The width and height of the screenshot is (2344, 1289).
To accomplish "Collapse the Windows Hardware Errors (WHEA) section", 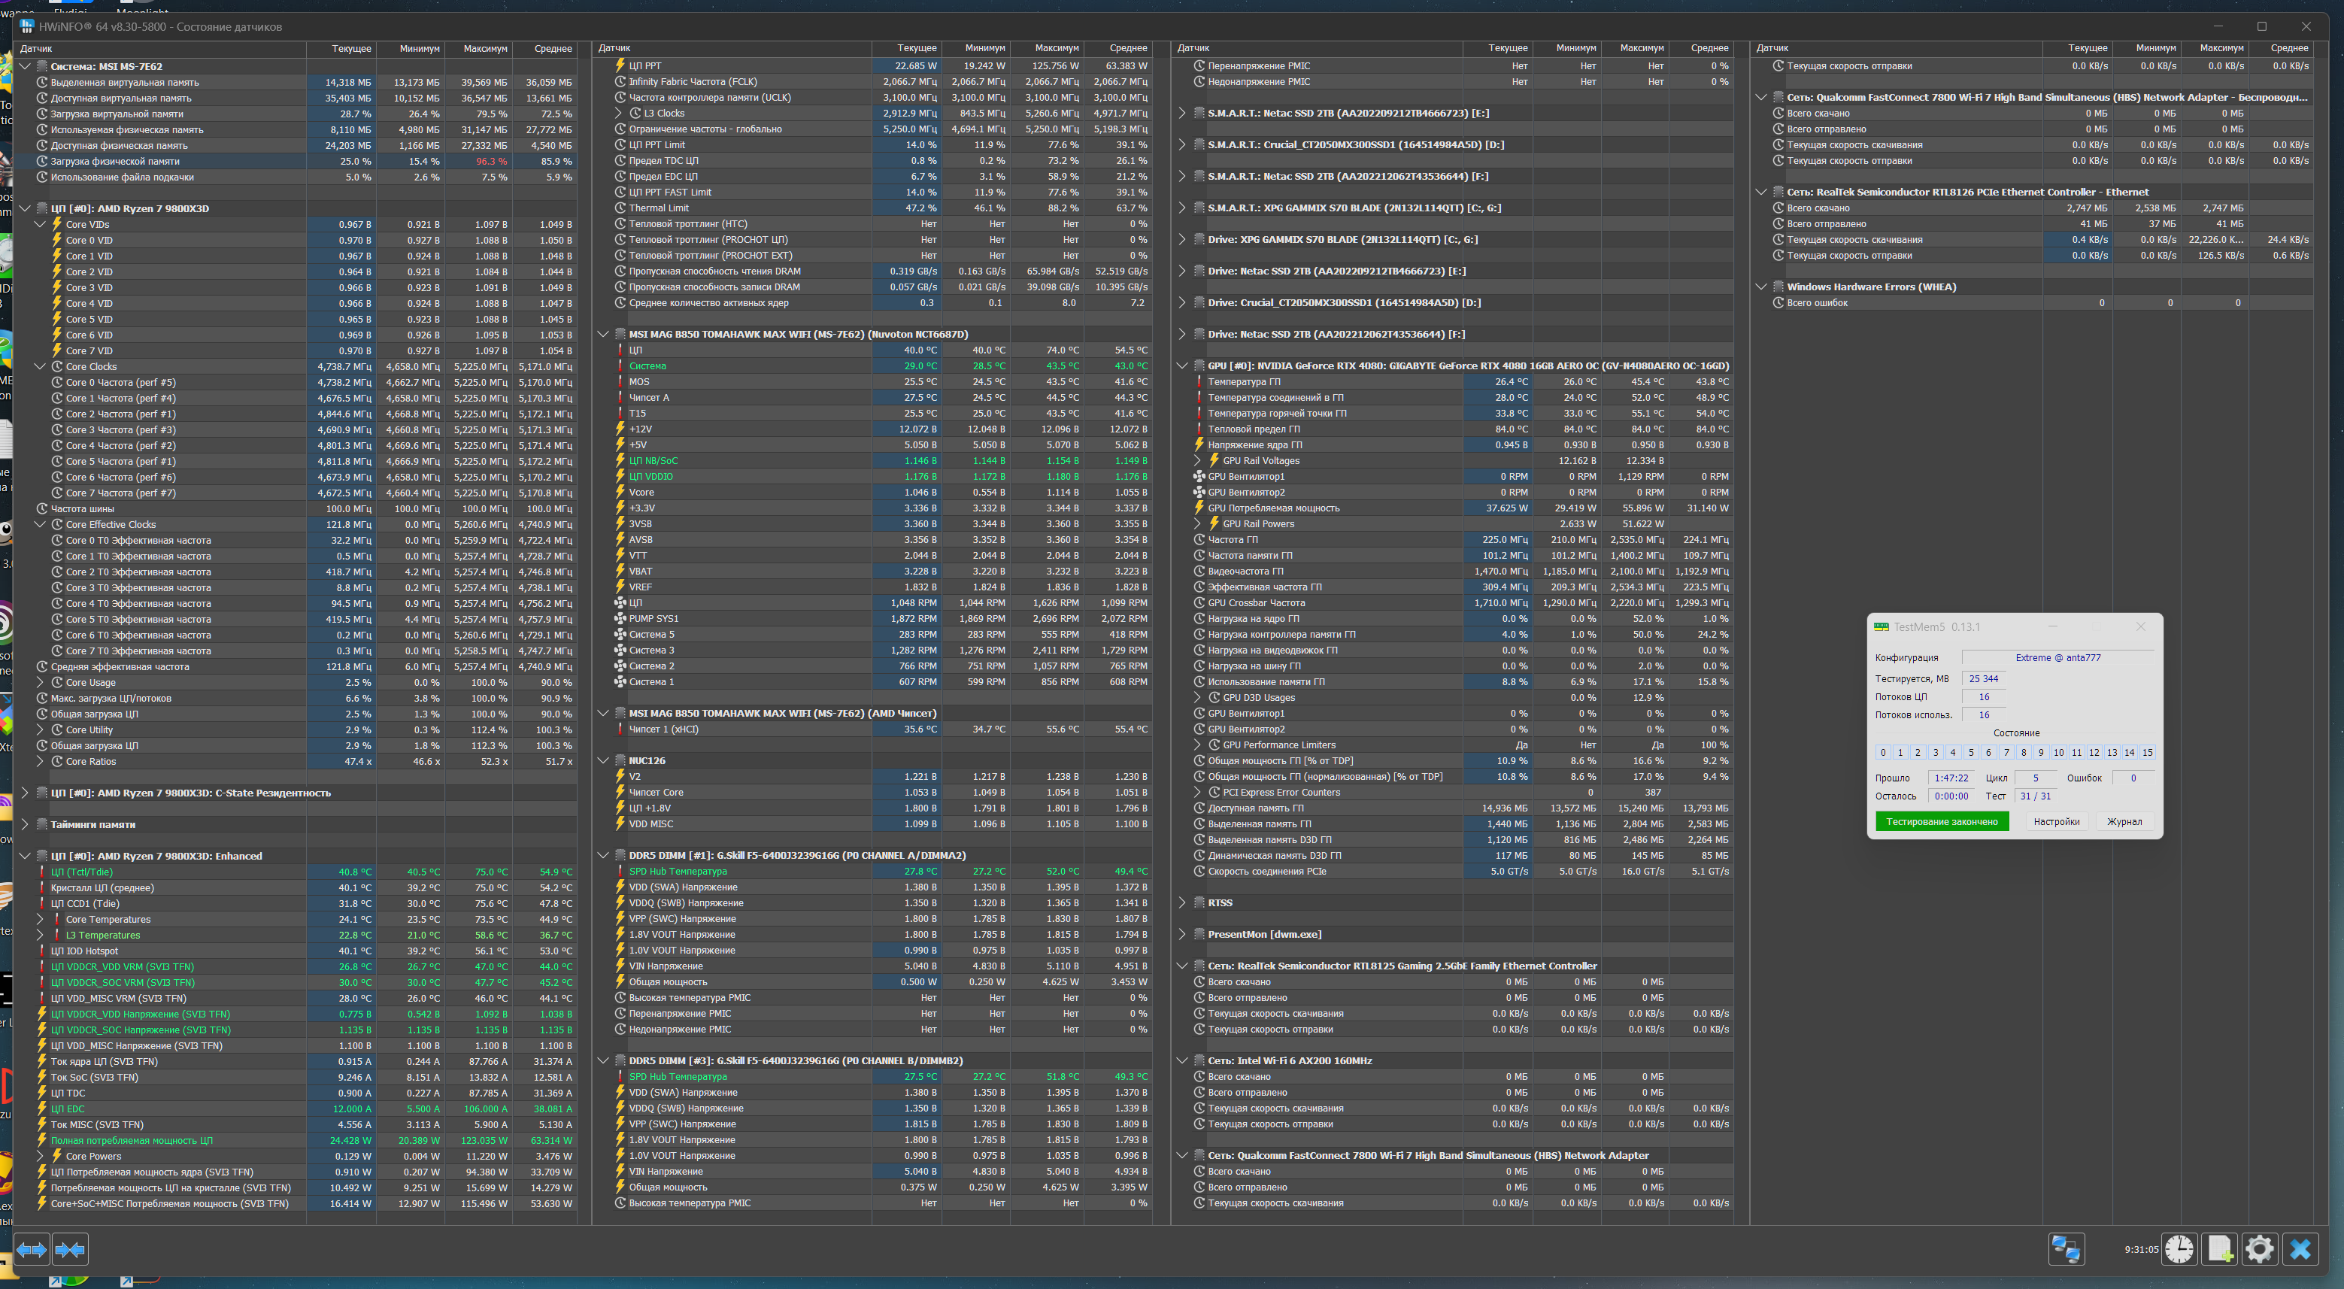I will point(1760,287).
